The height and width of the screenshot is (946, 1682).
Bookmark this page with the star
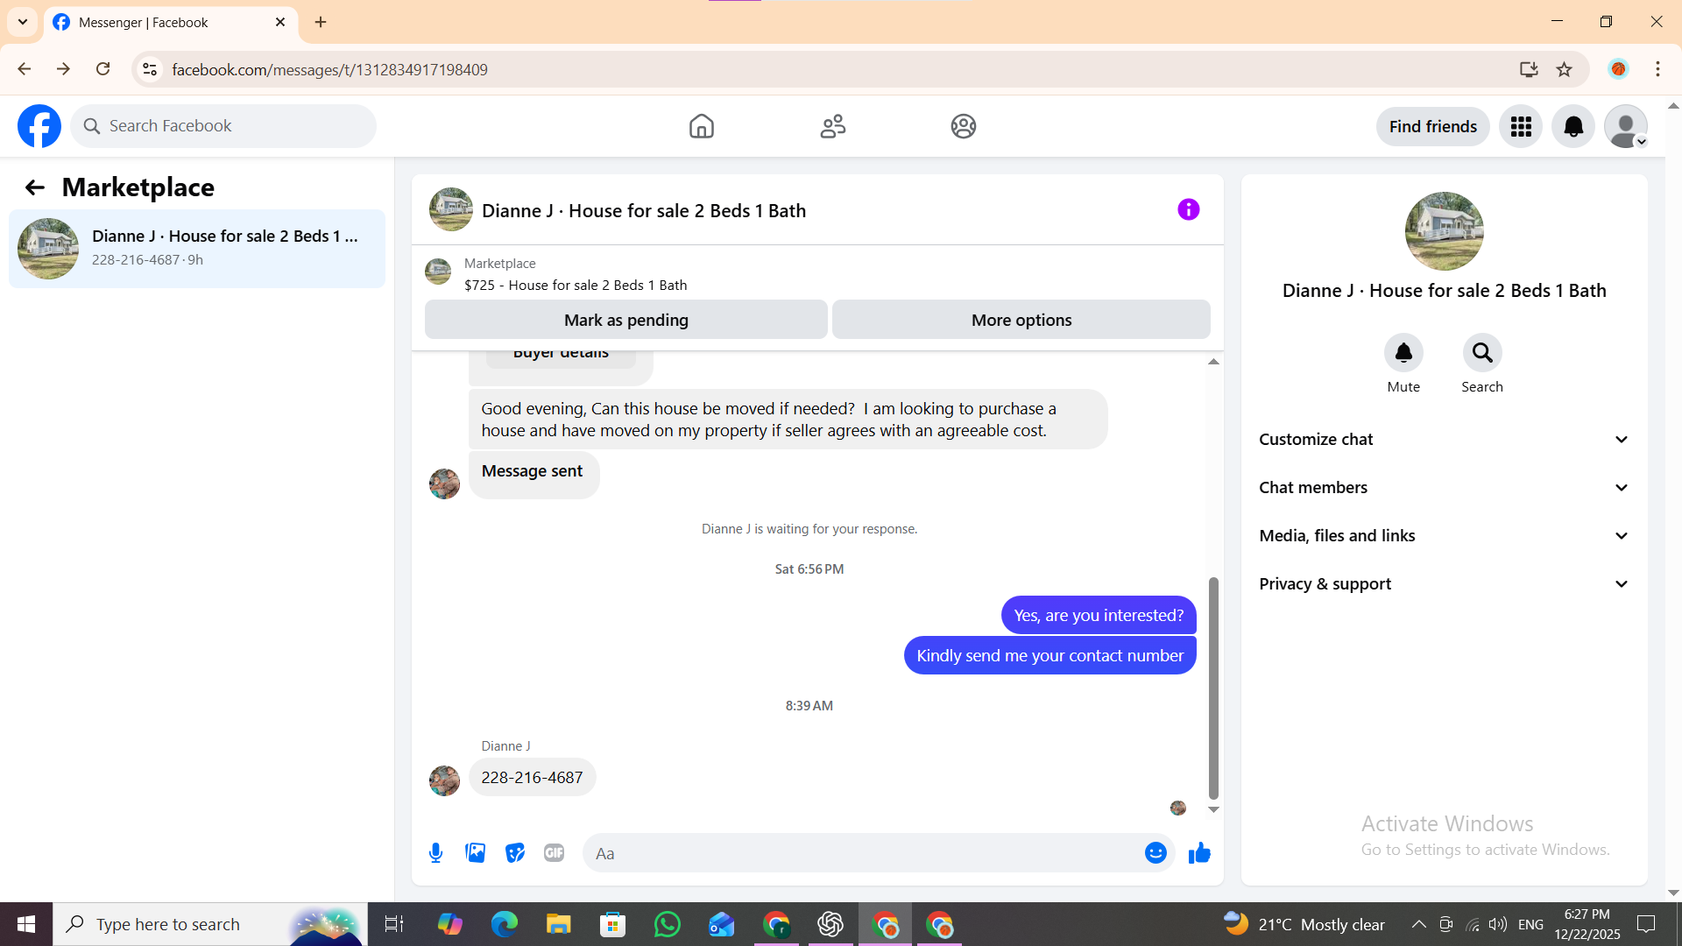point(1564,69)
